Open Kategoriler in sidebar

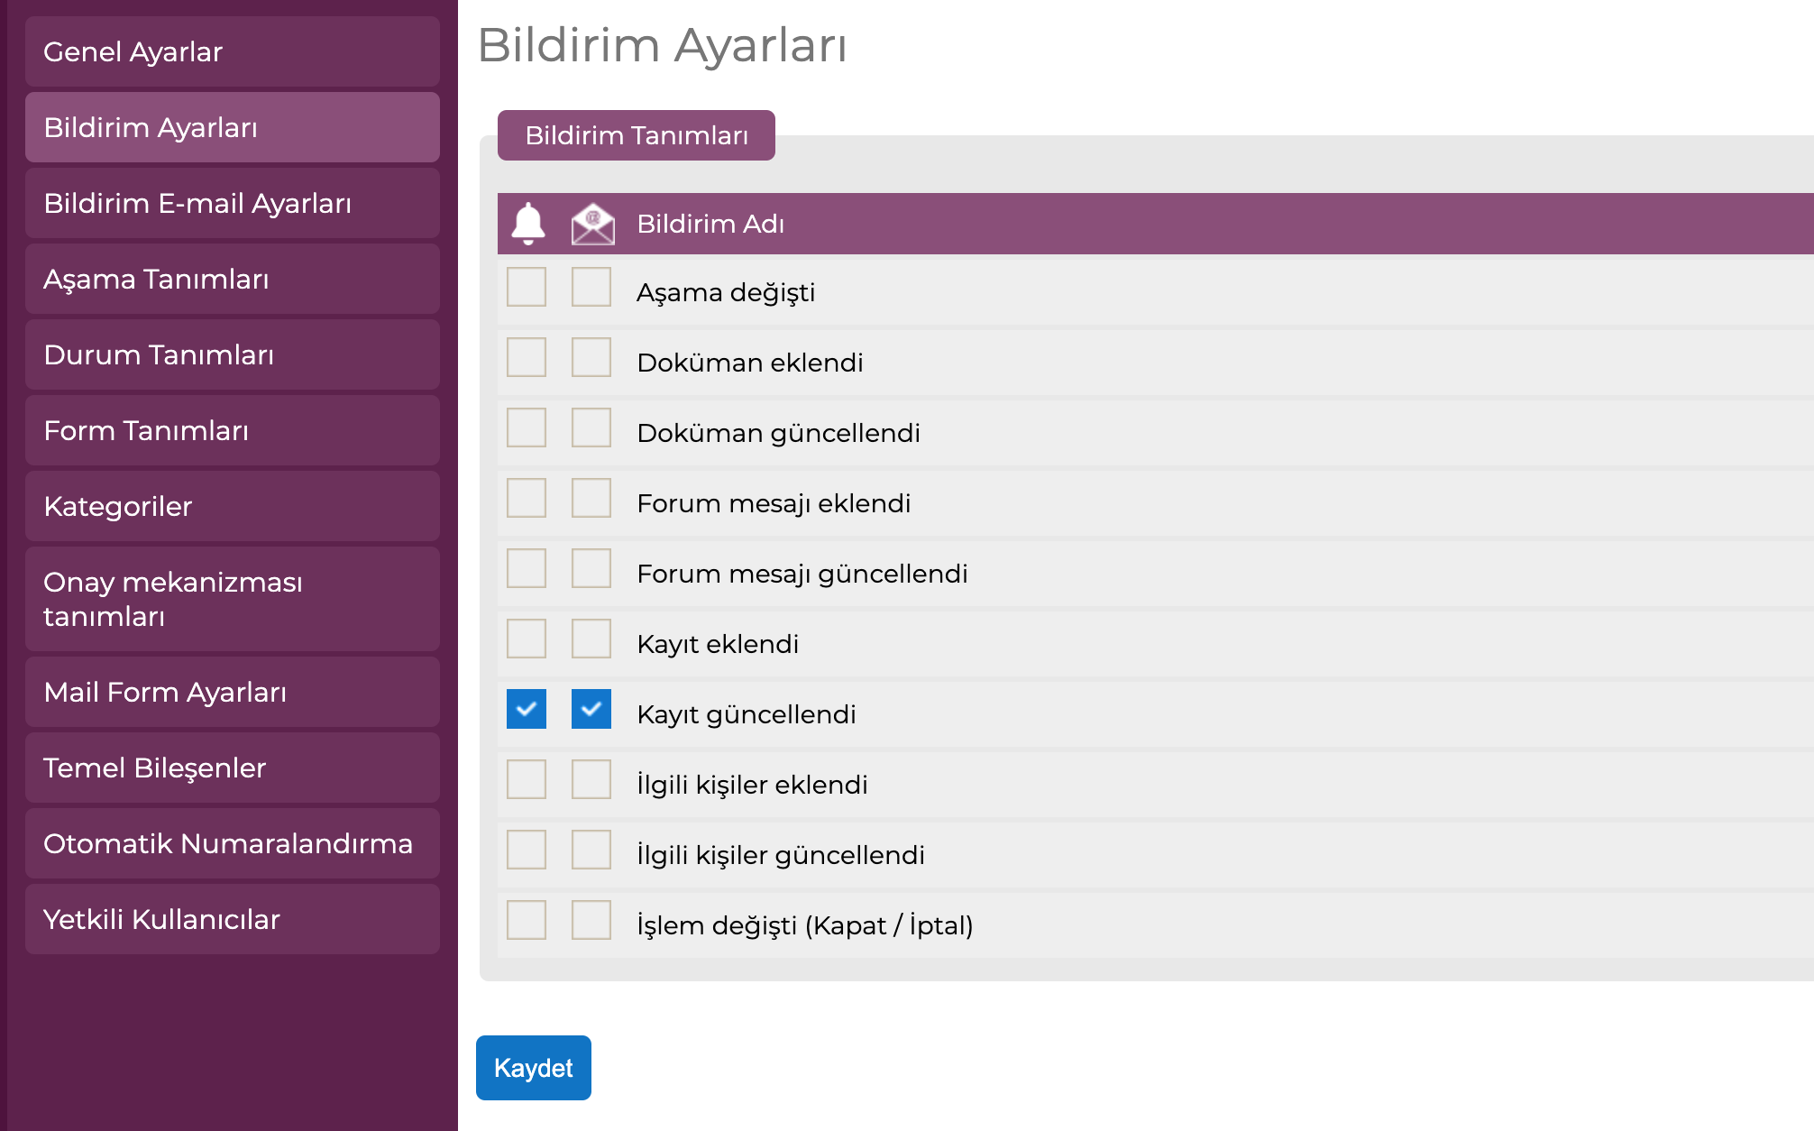pos(233,506)
